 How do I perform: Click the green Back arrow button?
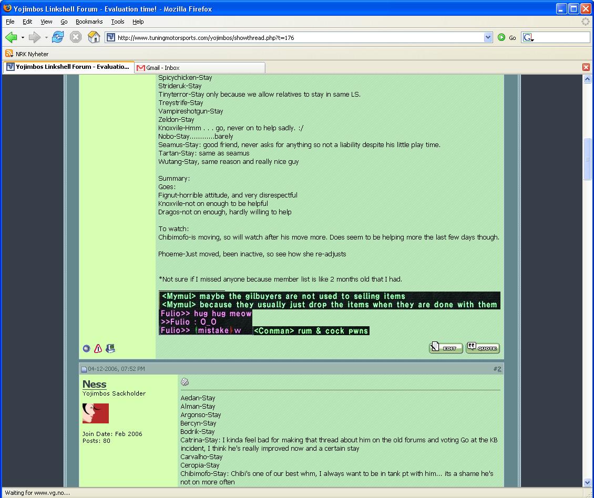pyautogui.click(x=11, y=37)
